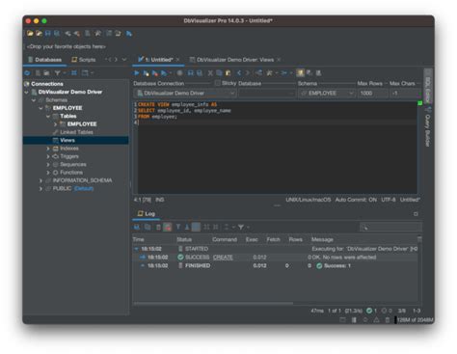The width and height of the screenshot is (457, 354).
Task: Collapse the EMPLOYEE schema node
Action: [40, 108]
